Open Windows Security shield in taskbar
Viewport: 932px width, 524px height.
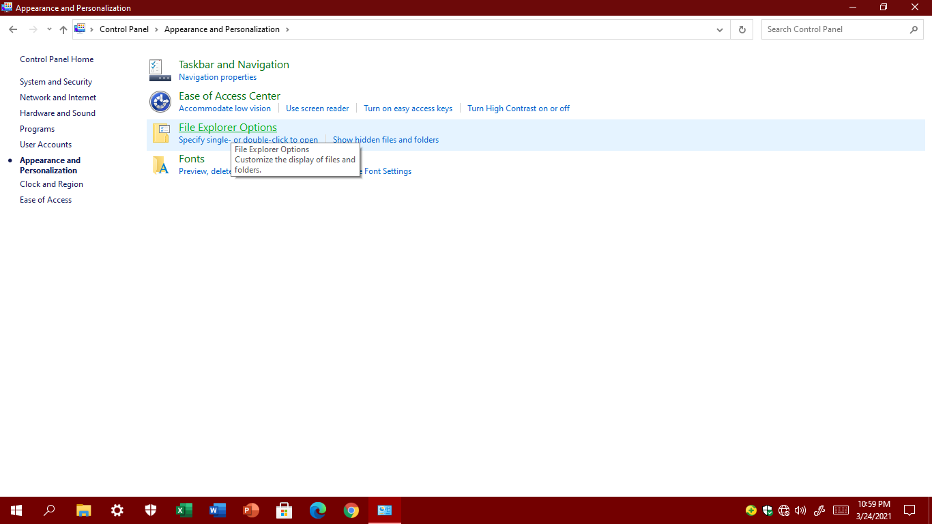pyautogui.click(x=151, y=510)
